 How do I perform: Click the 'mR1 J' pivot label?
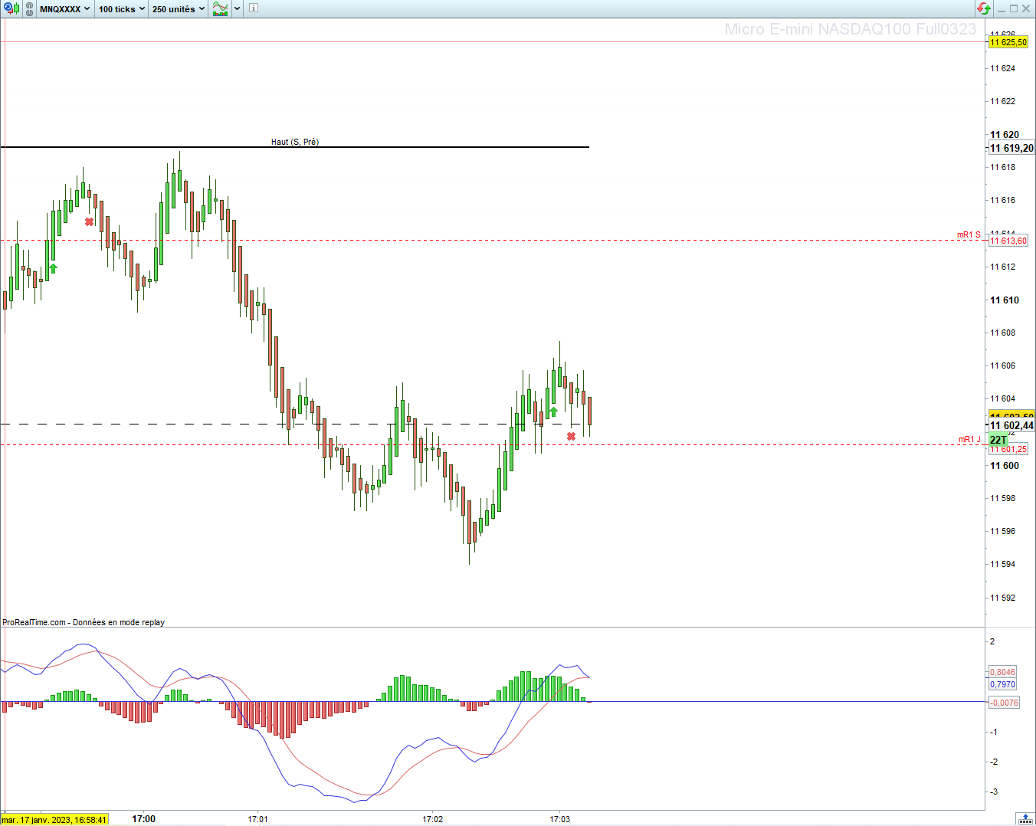(969, 439)
